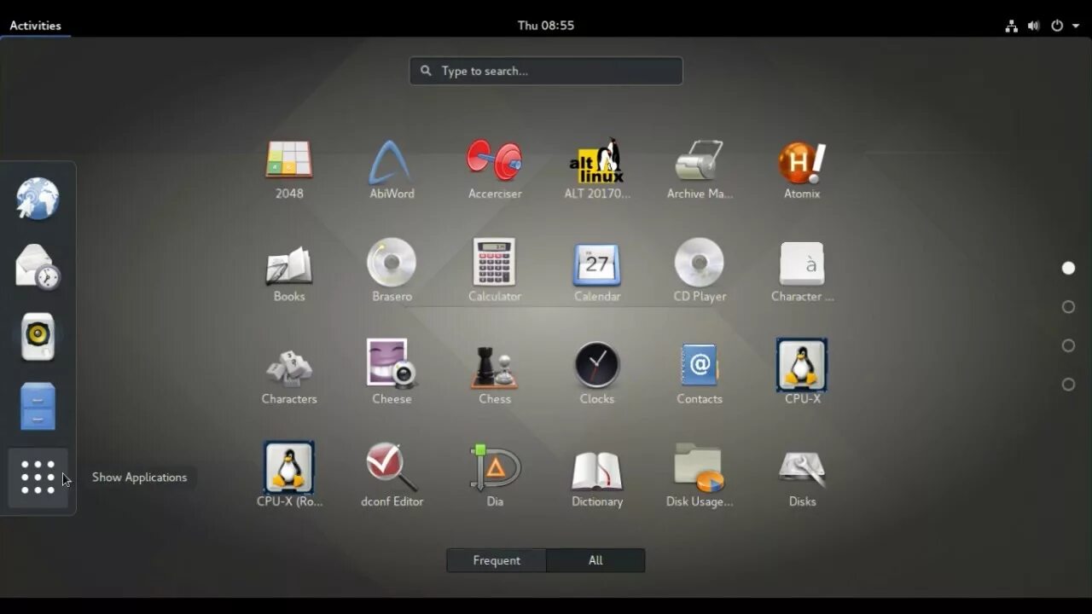This screenshot has height=614, width=1092.
Task: Launch Brasero disc burner
Action: point(392,272)
